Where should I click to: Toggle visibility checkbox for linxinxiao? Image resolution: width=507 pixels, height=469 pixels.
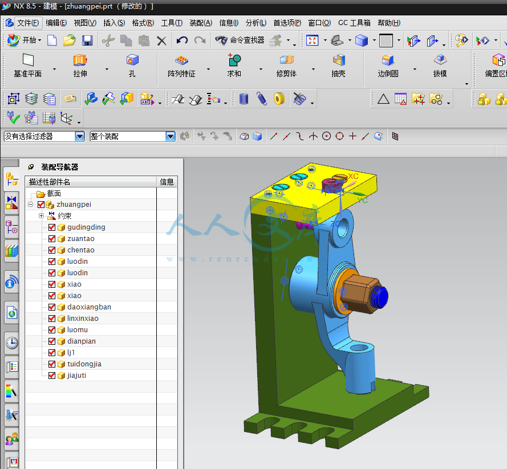[52, 319]
